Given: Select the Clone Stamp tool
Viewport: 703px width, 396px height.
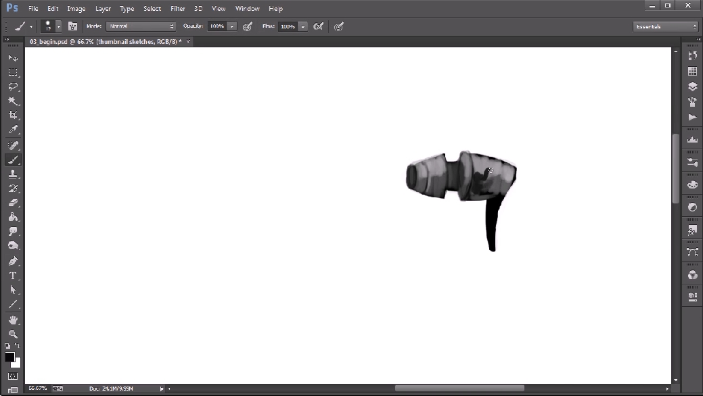Looking at the screenshot, I should 13,174.
